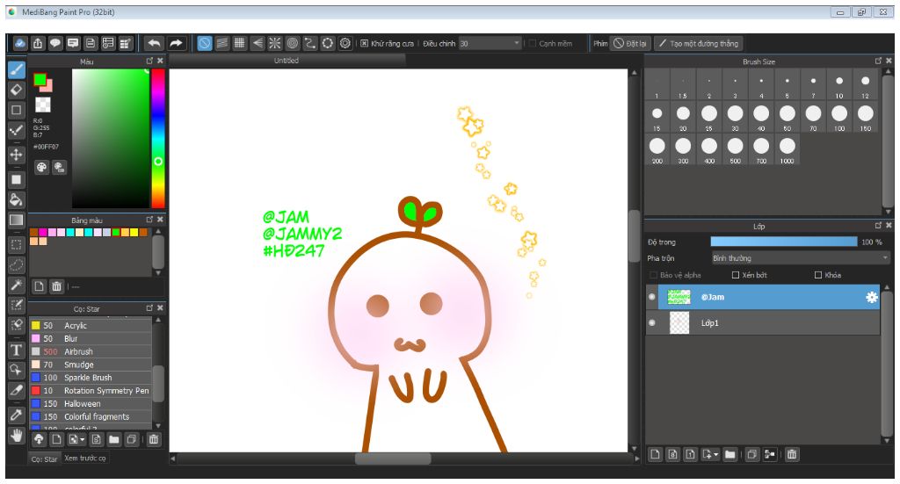
Task: Open snap settings gear icon
Action: 345,43
